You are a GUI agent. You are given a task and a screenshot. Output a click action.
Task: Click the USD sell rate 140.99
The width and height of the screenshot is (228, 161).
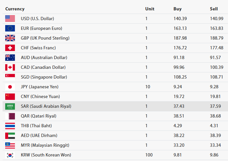pos(217,19)
